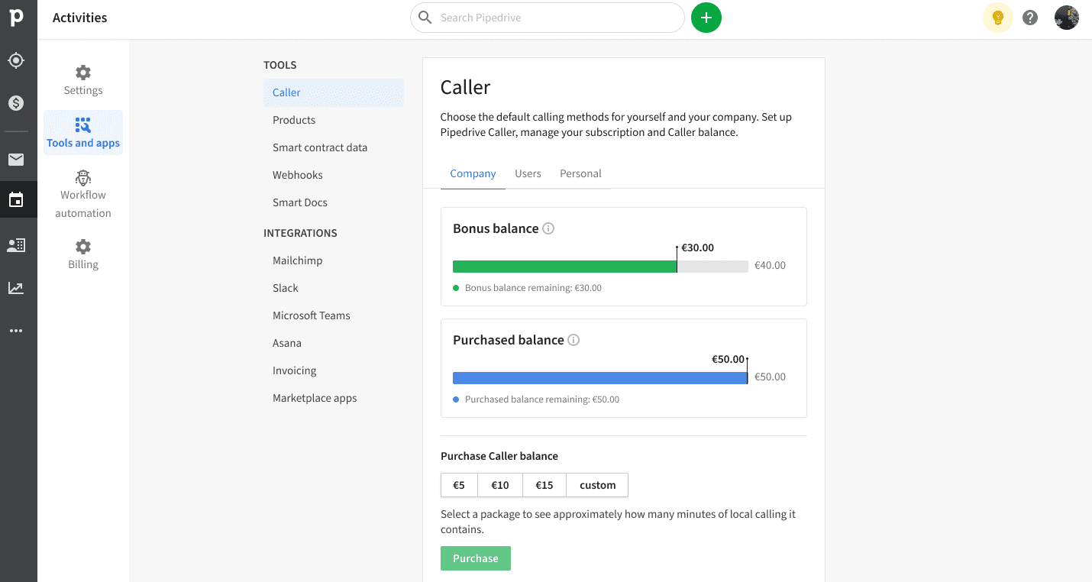Click the INTEGRATIONS section header
Viewport: 1092px width, 582px height.
[300, 233]
